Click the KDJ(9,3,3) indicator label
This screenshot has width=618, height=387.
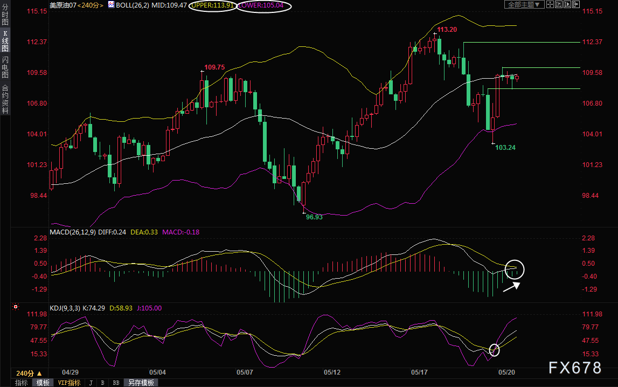pyautogui.click(x=65, y=308)
